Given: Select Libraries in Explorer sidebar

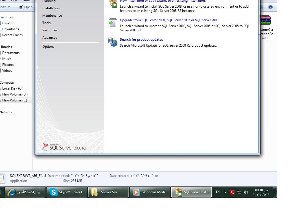Looking at the screenshot, I should (x=6, y=47).
